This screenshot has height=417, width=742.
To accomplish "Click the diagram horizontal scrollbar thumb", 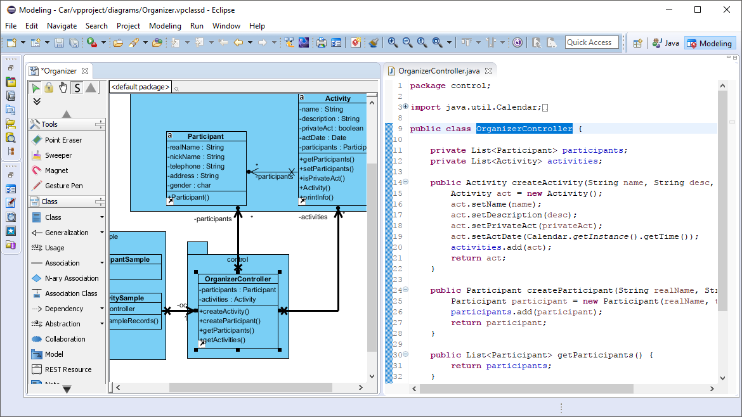I will coord(251,388).
